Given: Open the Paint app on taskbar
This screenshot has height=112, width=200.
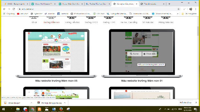Looking at the screenshot, I should point(68,109).
